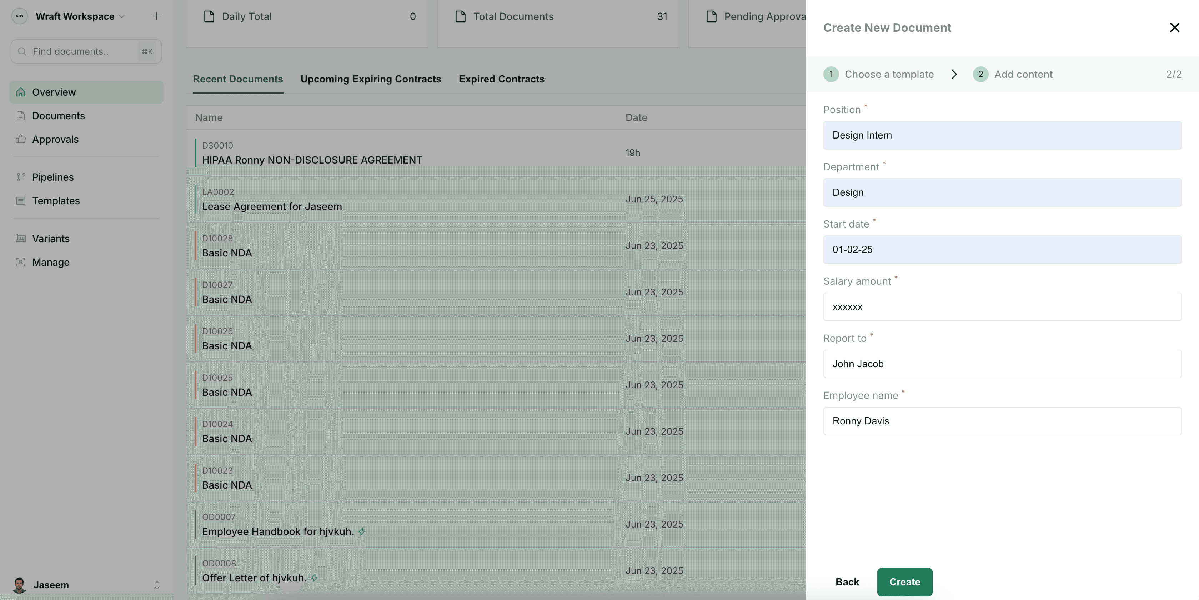Click the Pipelines branch icon
This screenshot has height=600, width=1199.
20,177
